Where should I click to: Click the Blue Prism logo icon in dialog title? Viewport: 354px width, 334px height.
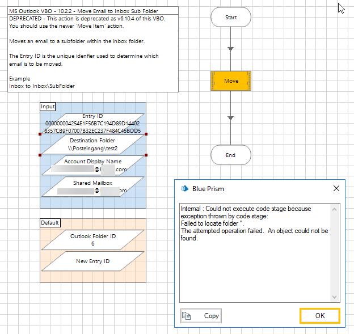coord(185,188)
